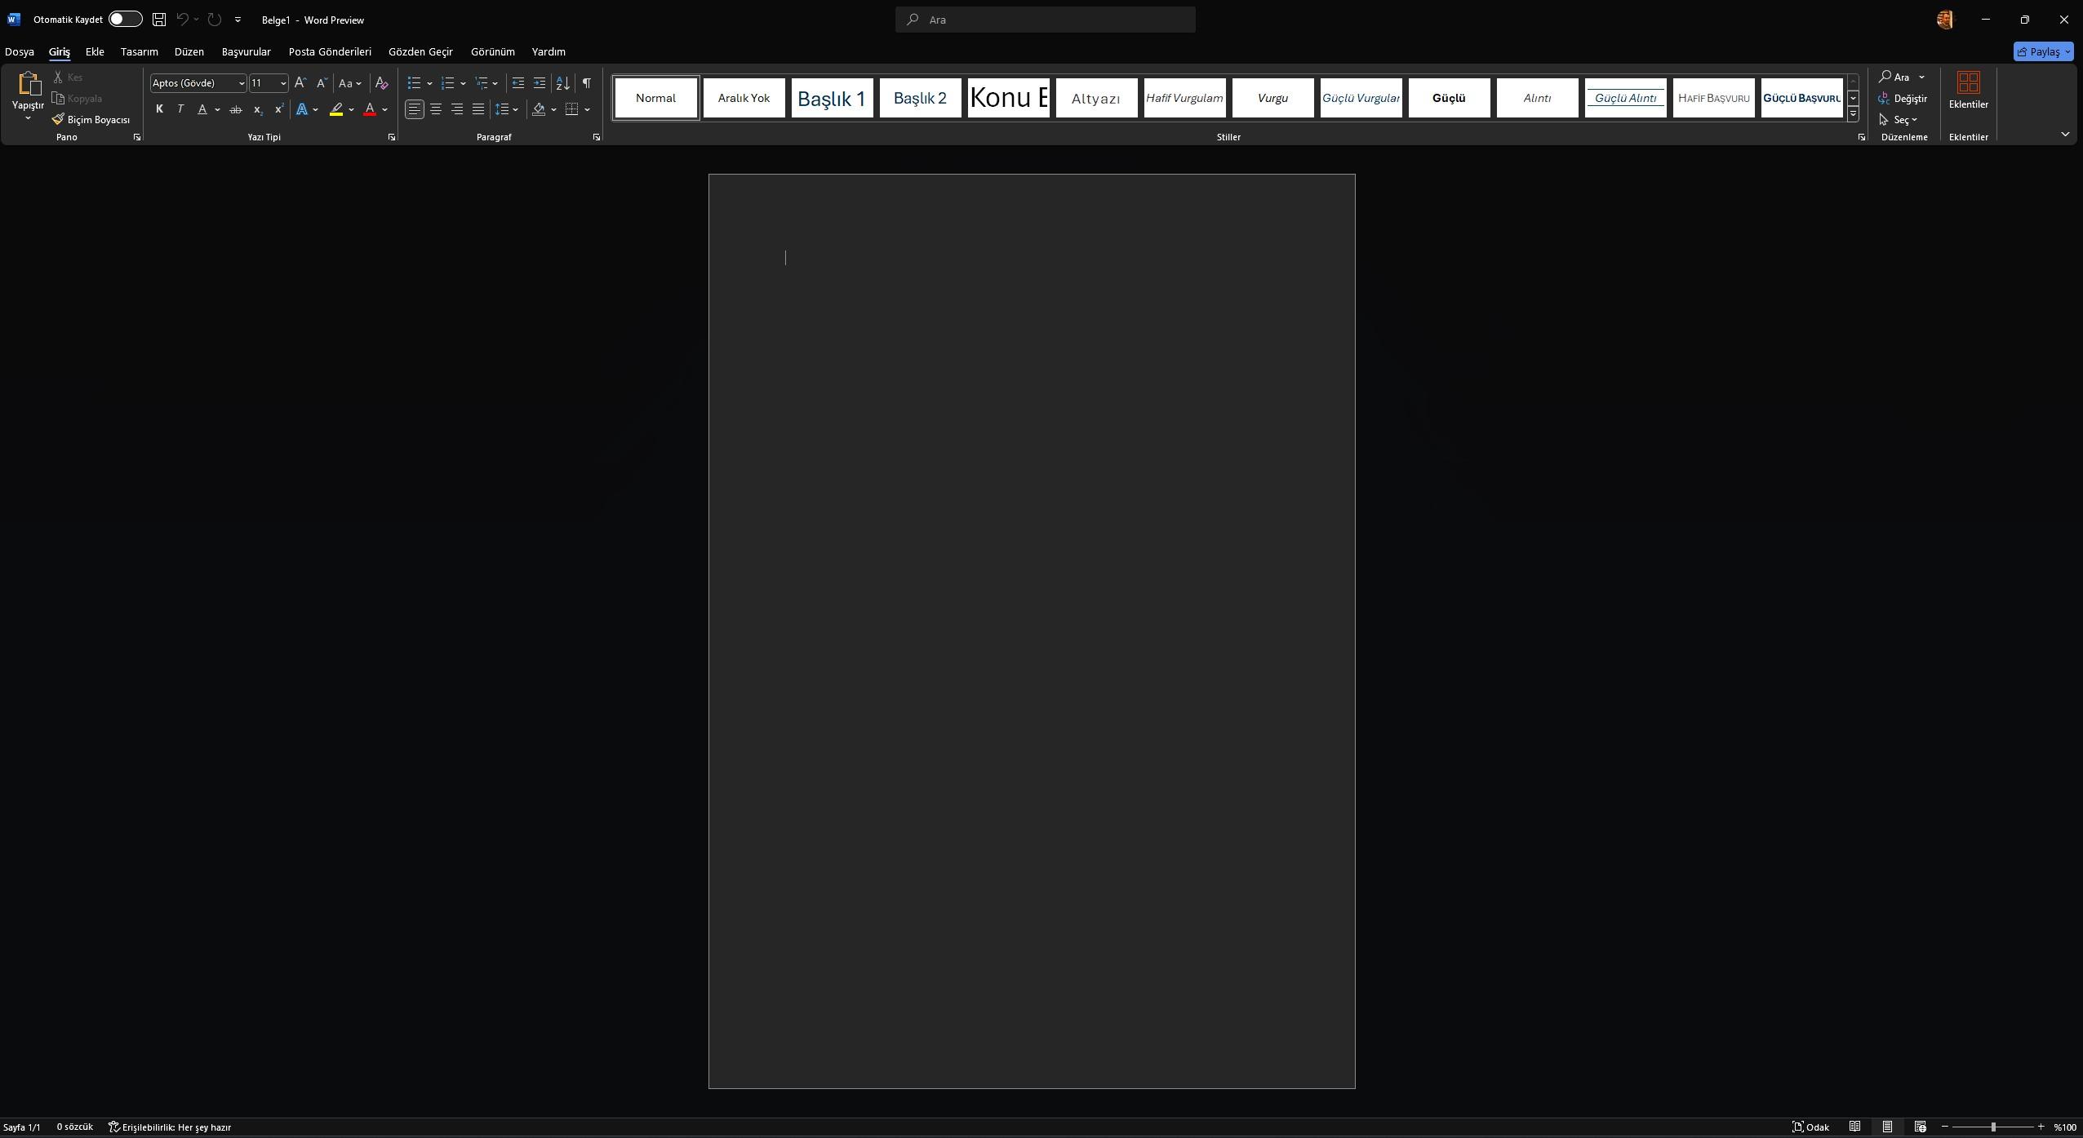Toggle center alignment for paragraph
The height and width of the screenshot is (1138, 2083).
tap(436, 109)
